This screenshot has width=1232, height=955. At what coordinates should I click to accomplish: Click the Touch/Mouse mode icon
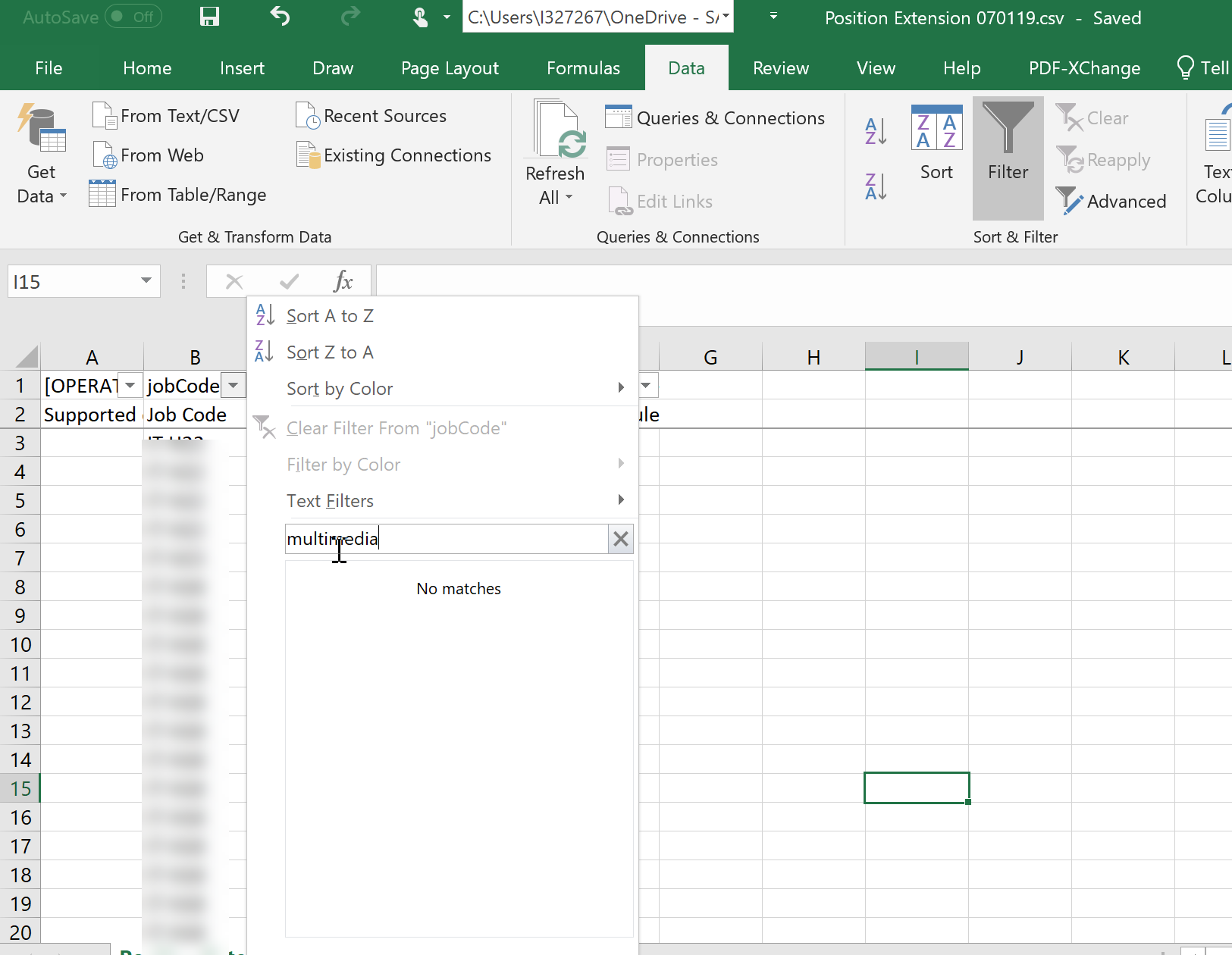[x=420, y=17]
